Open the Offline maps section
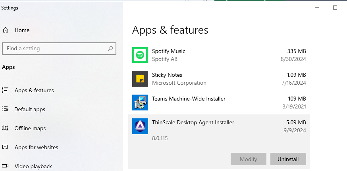The height and width of the screenshot is (171, 347). 30,128
